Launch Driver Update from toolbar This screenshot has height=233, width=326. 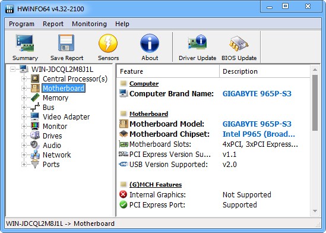pos(197,42)
